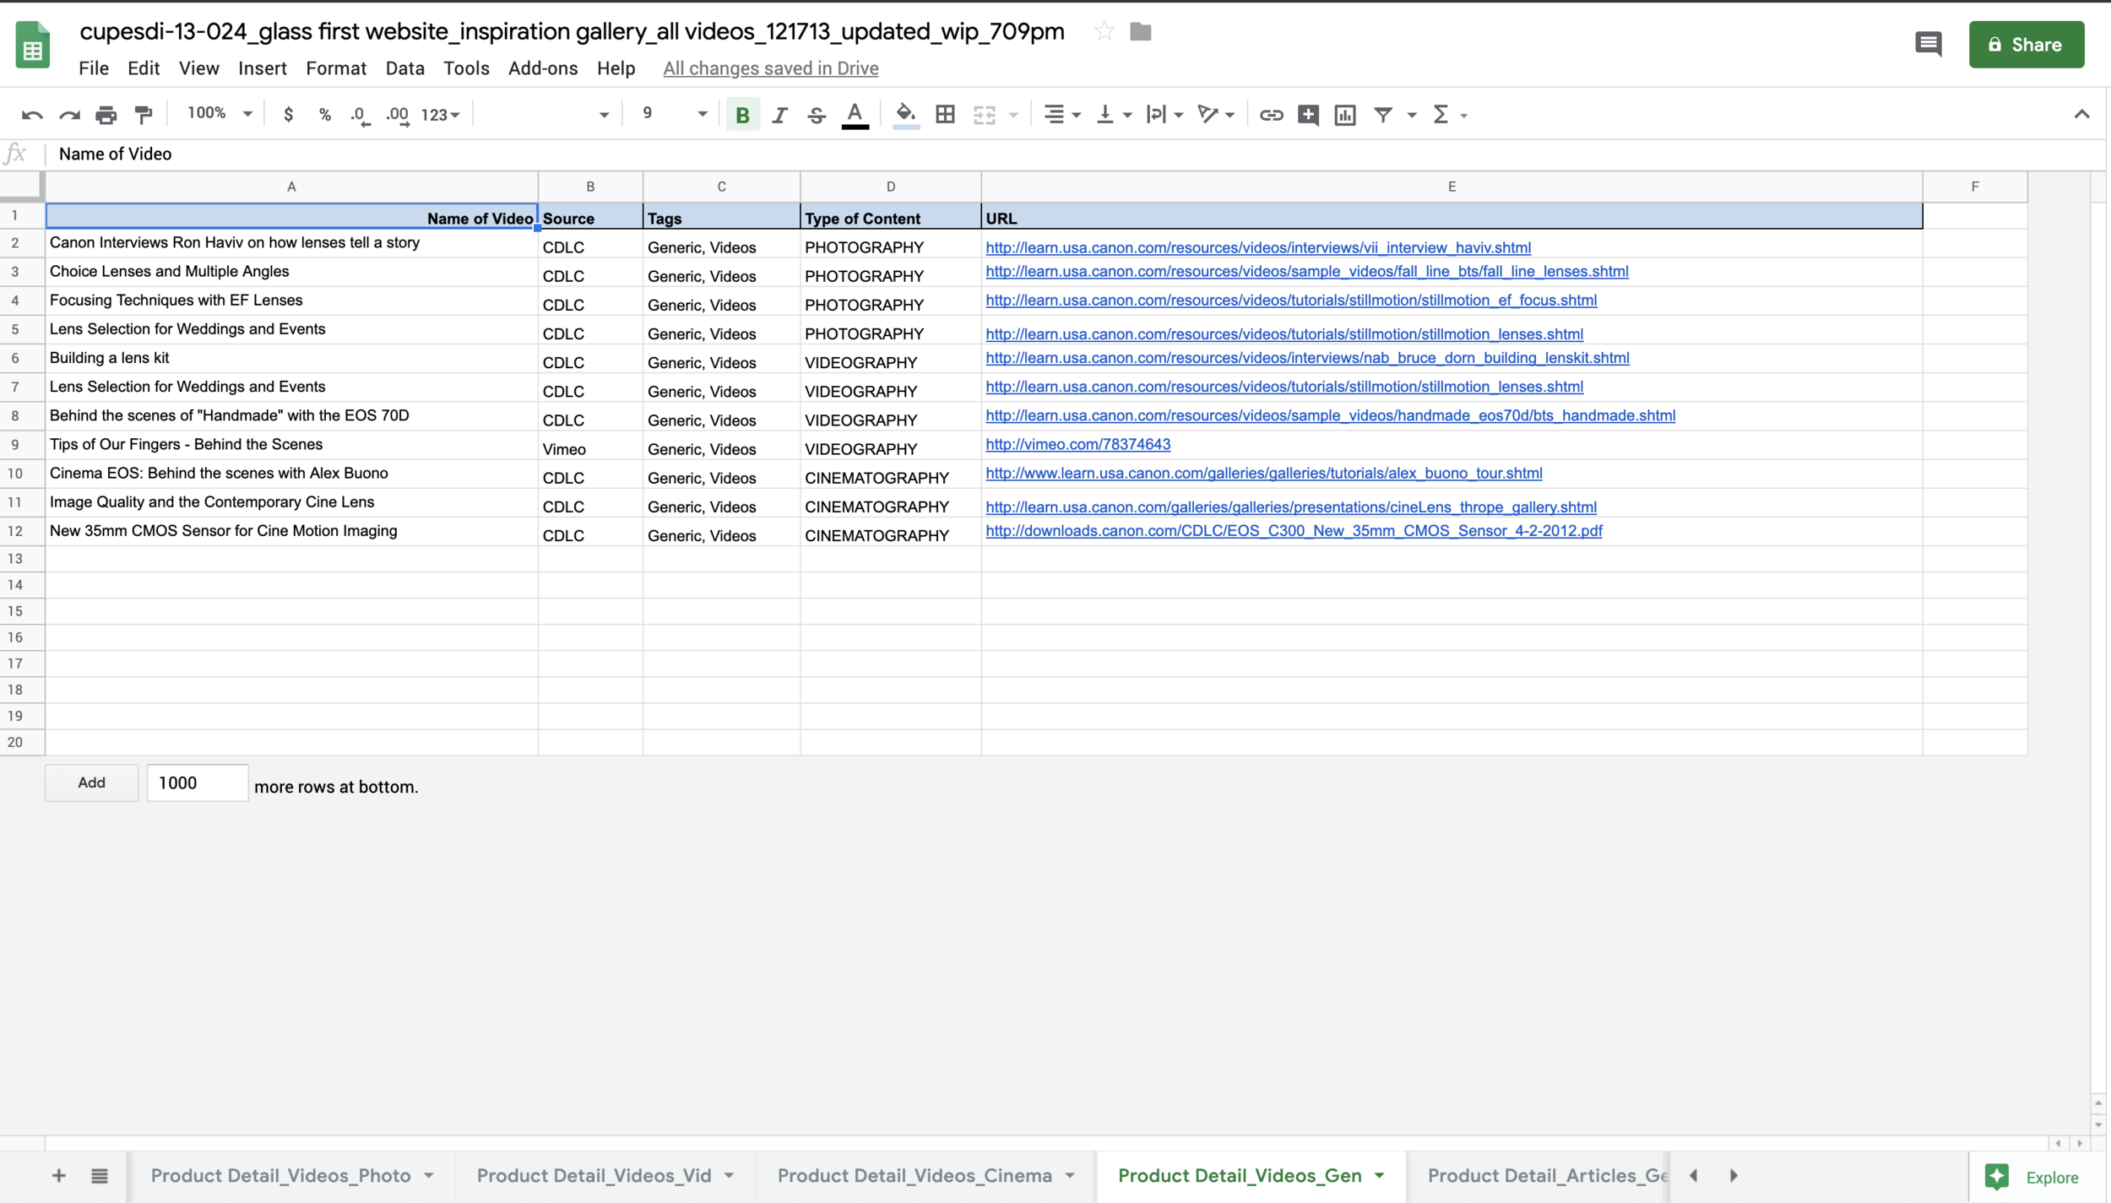
Task: Click the formula bar content
Action: [116, 154]
